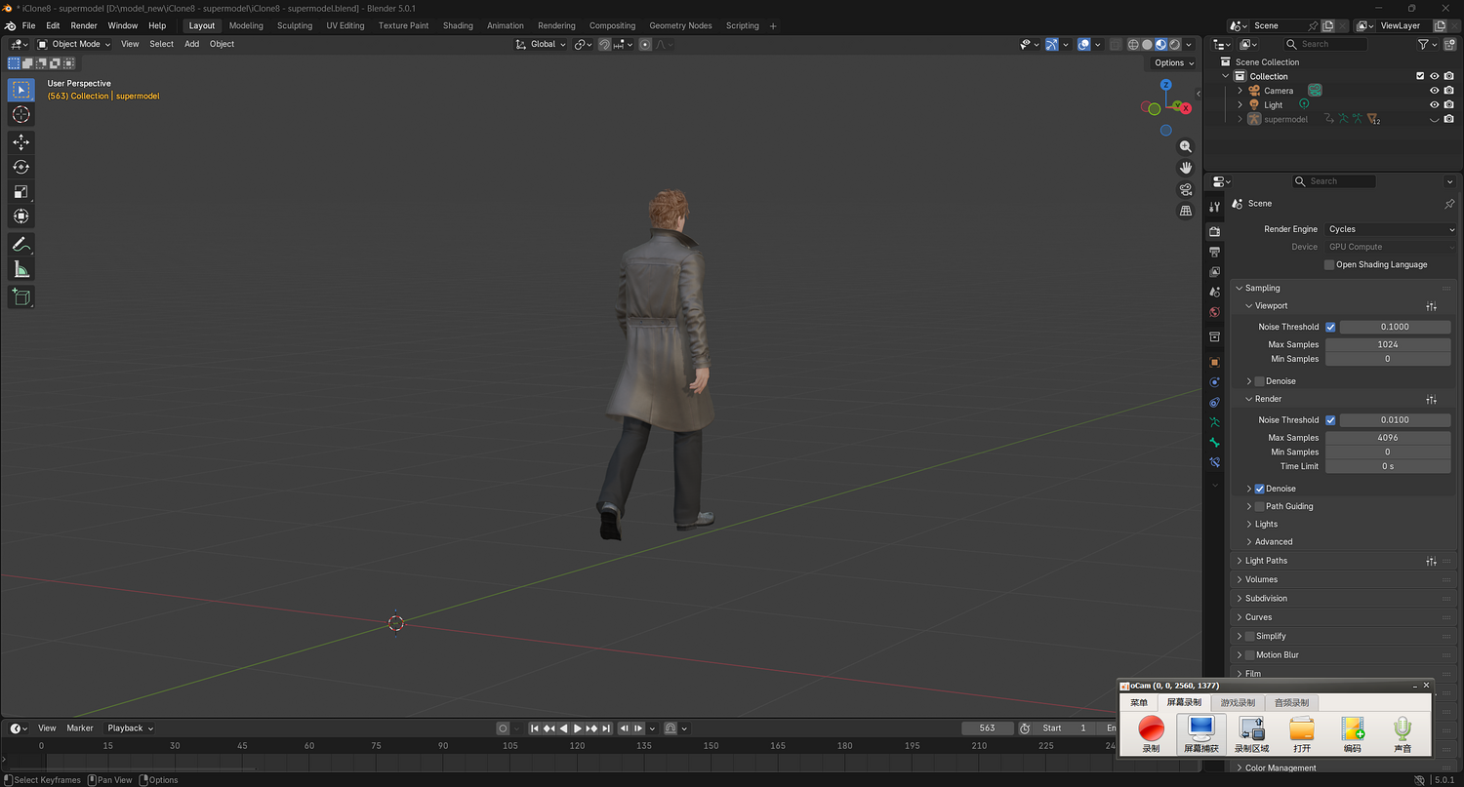Open the Render properties tab

click(x=1214, y=231)
